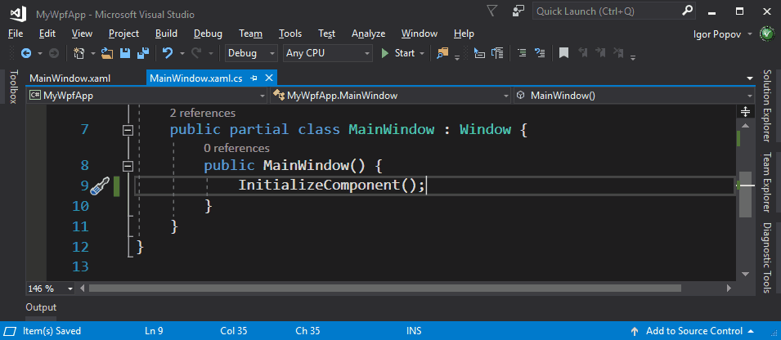Collapse the MainWindow() constructor outlining box
This screenshot has height=340, width=781.
tap(128, 166)
